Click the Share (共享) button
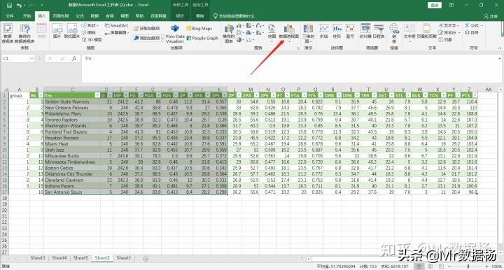 click(491, 16)
